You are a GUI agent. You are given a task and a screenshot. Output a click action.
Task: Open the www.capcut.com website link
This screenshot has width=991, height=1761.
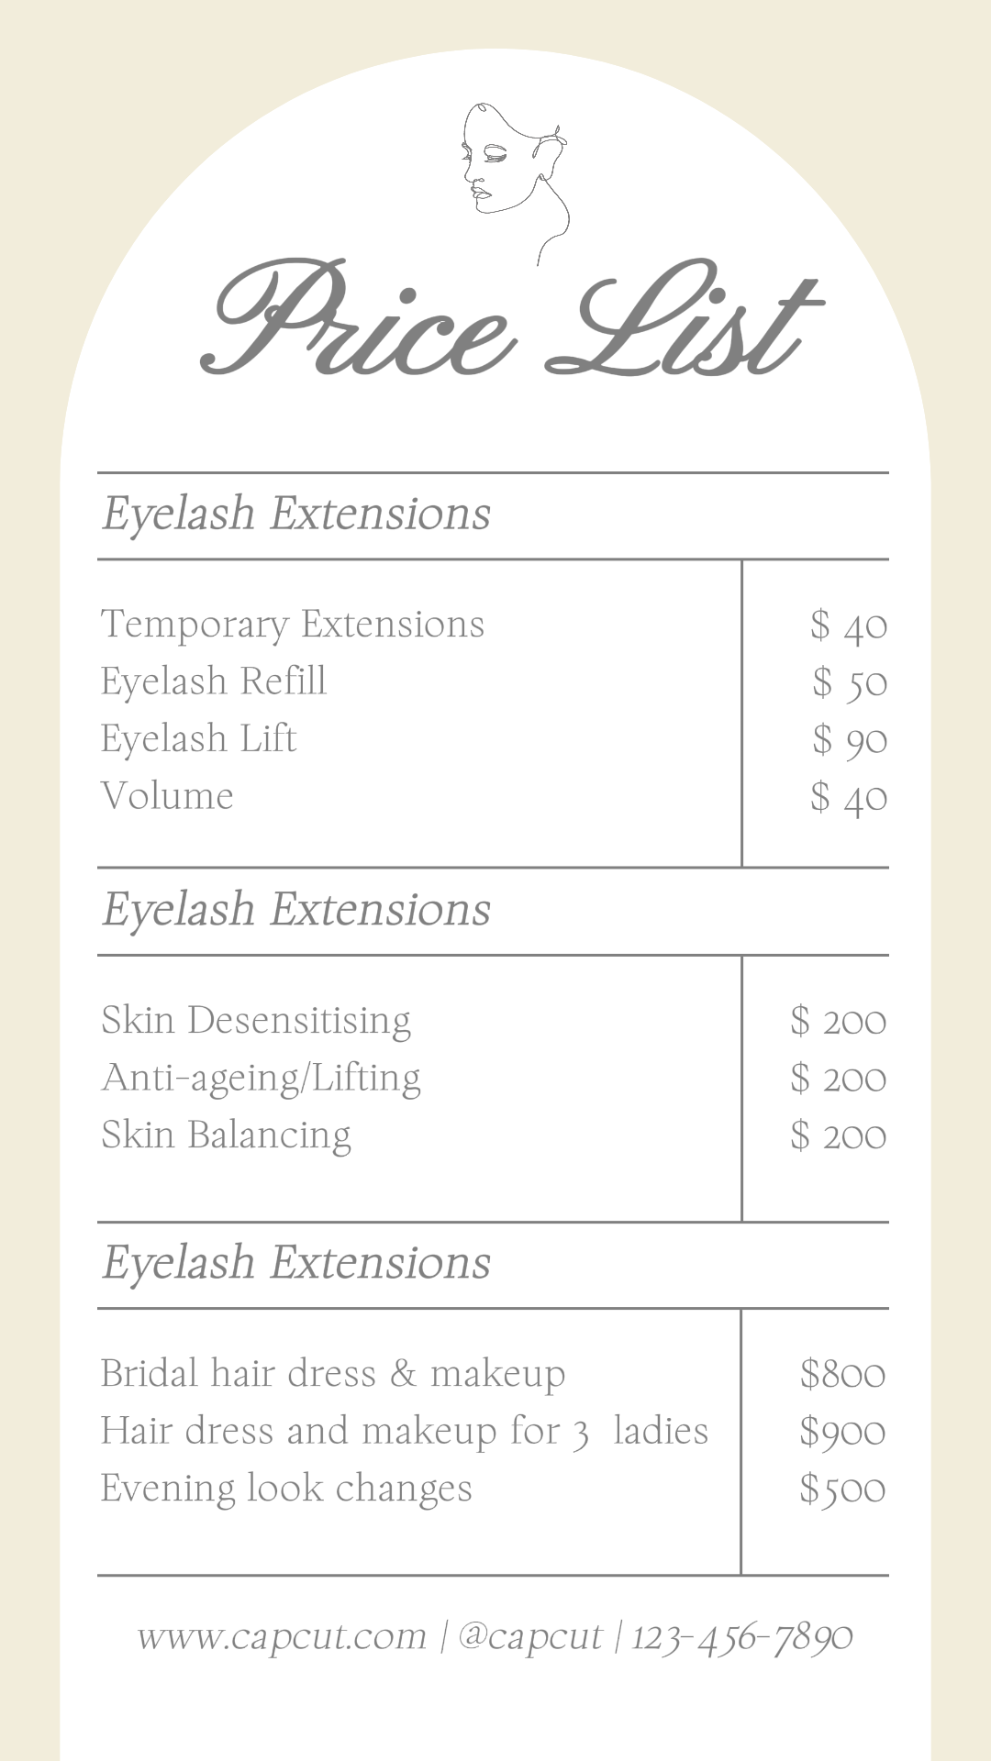point(282,1637)
